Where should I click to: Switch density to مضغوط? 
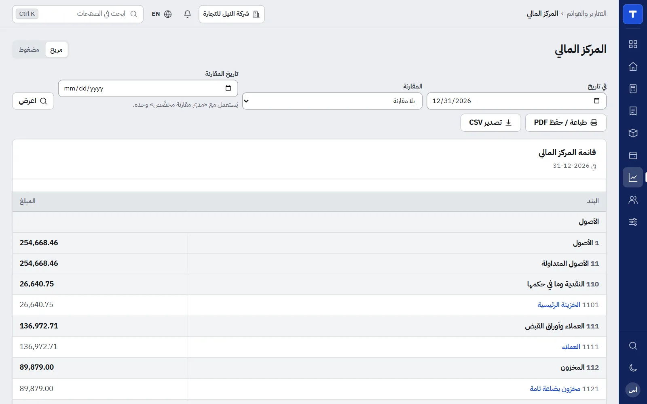[x=29, y=50]
